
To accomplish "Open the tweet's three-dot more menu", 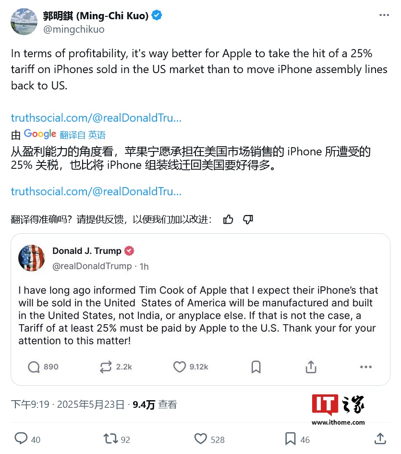I will pos(384,15).
